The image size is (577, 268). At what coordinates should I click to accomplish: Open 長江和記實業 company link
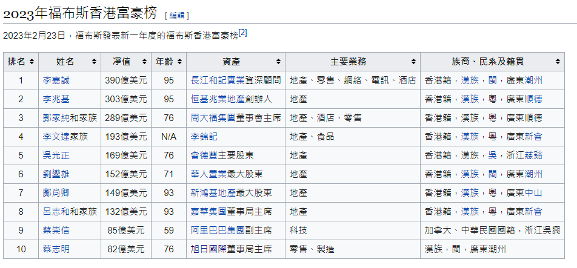pyautogui.click(x=218, y=80)
